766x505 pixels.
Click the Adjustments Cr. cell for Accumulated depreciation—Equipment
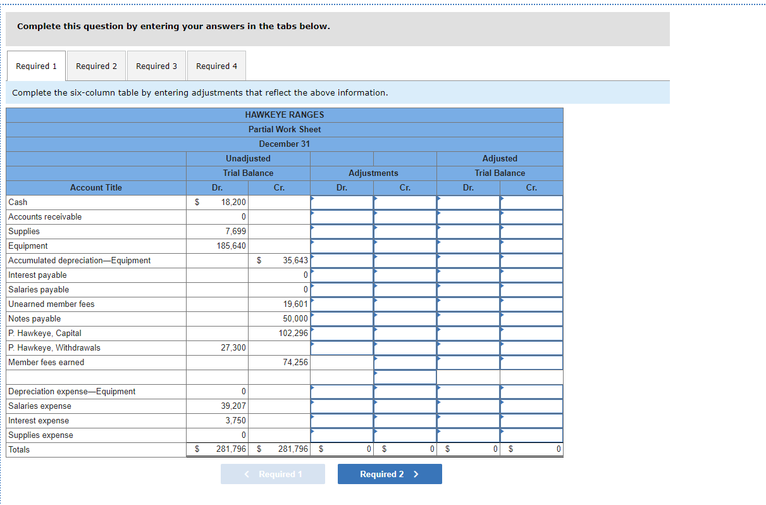tap(405, 260)
